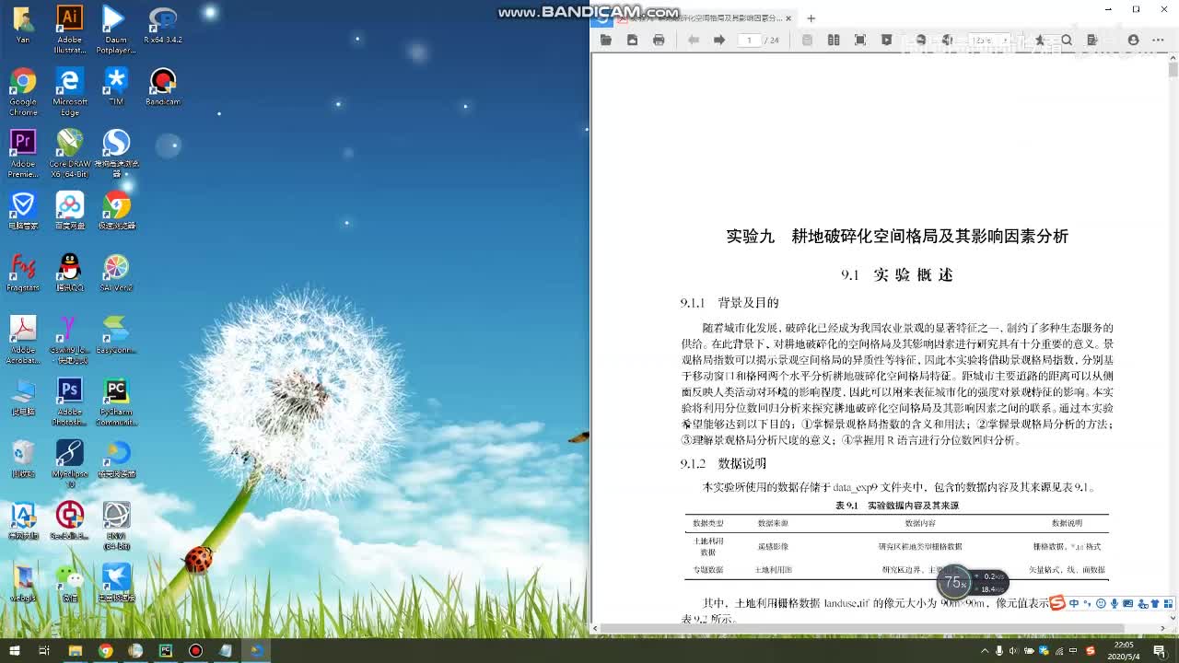Click heading '9.1.2 数据说明'
The height and width of the screenshot is (663, 1179).
tap(723, 463)
